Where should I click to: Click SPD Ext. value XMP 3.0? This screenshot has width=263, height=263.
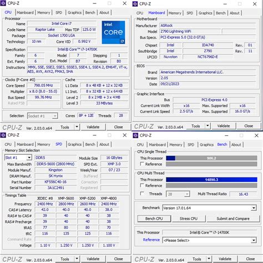pyautogui.click(x=114, y=164)
